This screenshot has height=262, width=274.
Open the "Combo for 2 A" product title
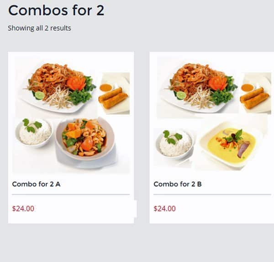36,184
